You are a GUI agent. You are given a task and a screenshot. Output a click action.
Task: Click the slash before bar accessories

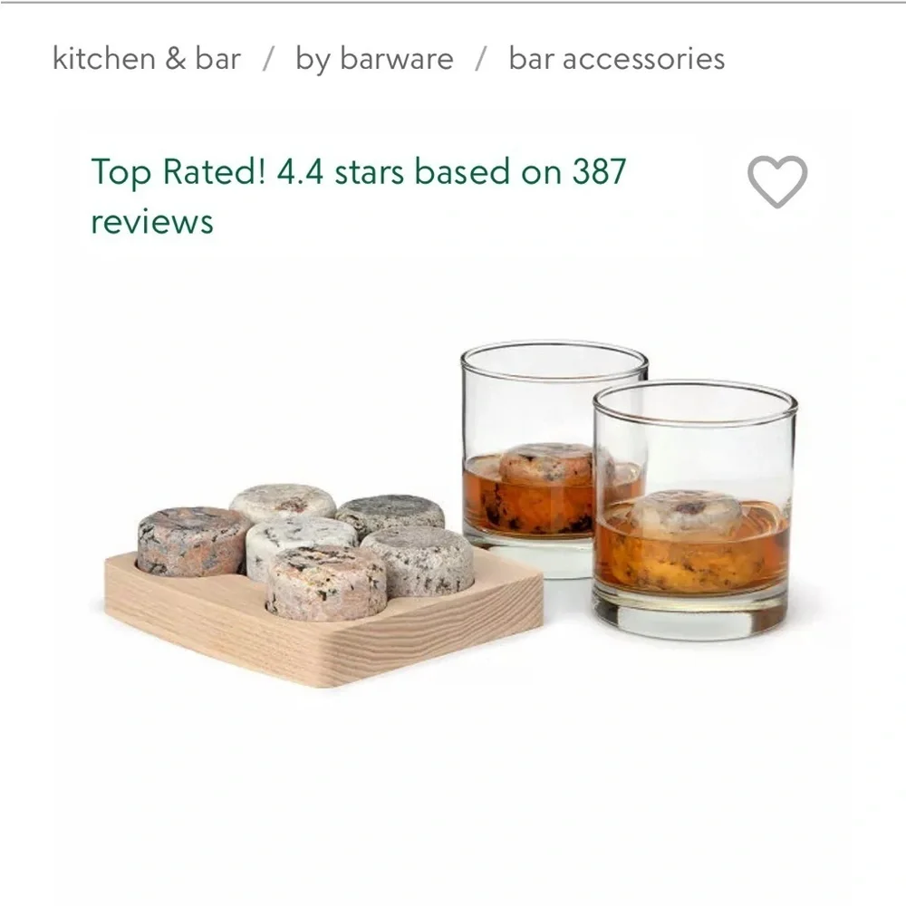[x=481, y=60]
